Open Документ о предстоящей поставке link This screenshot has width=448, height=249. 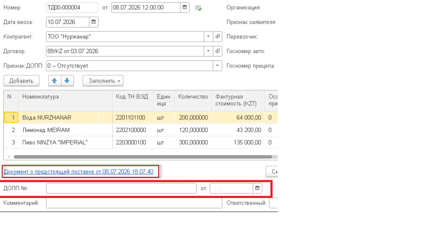point(79,171)
